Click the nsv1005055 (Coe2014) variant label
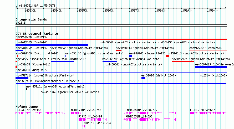This screenshot has height=129, width=234. tap(32, 37)
